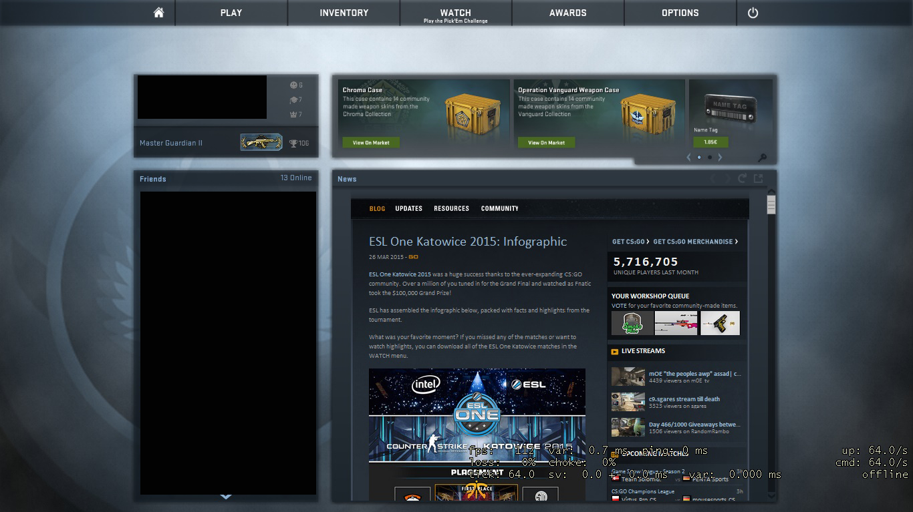Select the second store page dot
This screenshot has height=512, width=913.
(710, 158)
